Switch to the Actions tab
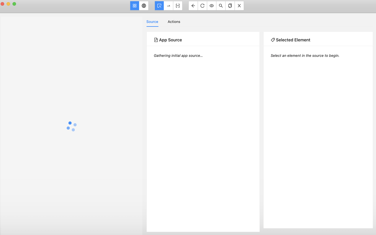376x235 pixels. (x=174, y=22)
